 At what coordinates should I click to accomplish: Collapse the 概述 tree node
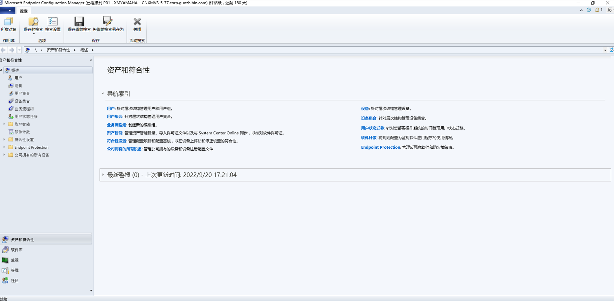1,70
